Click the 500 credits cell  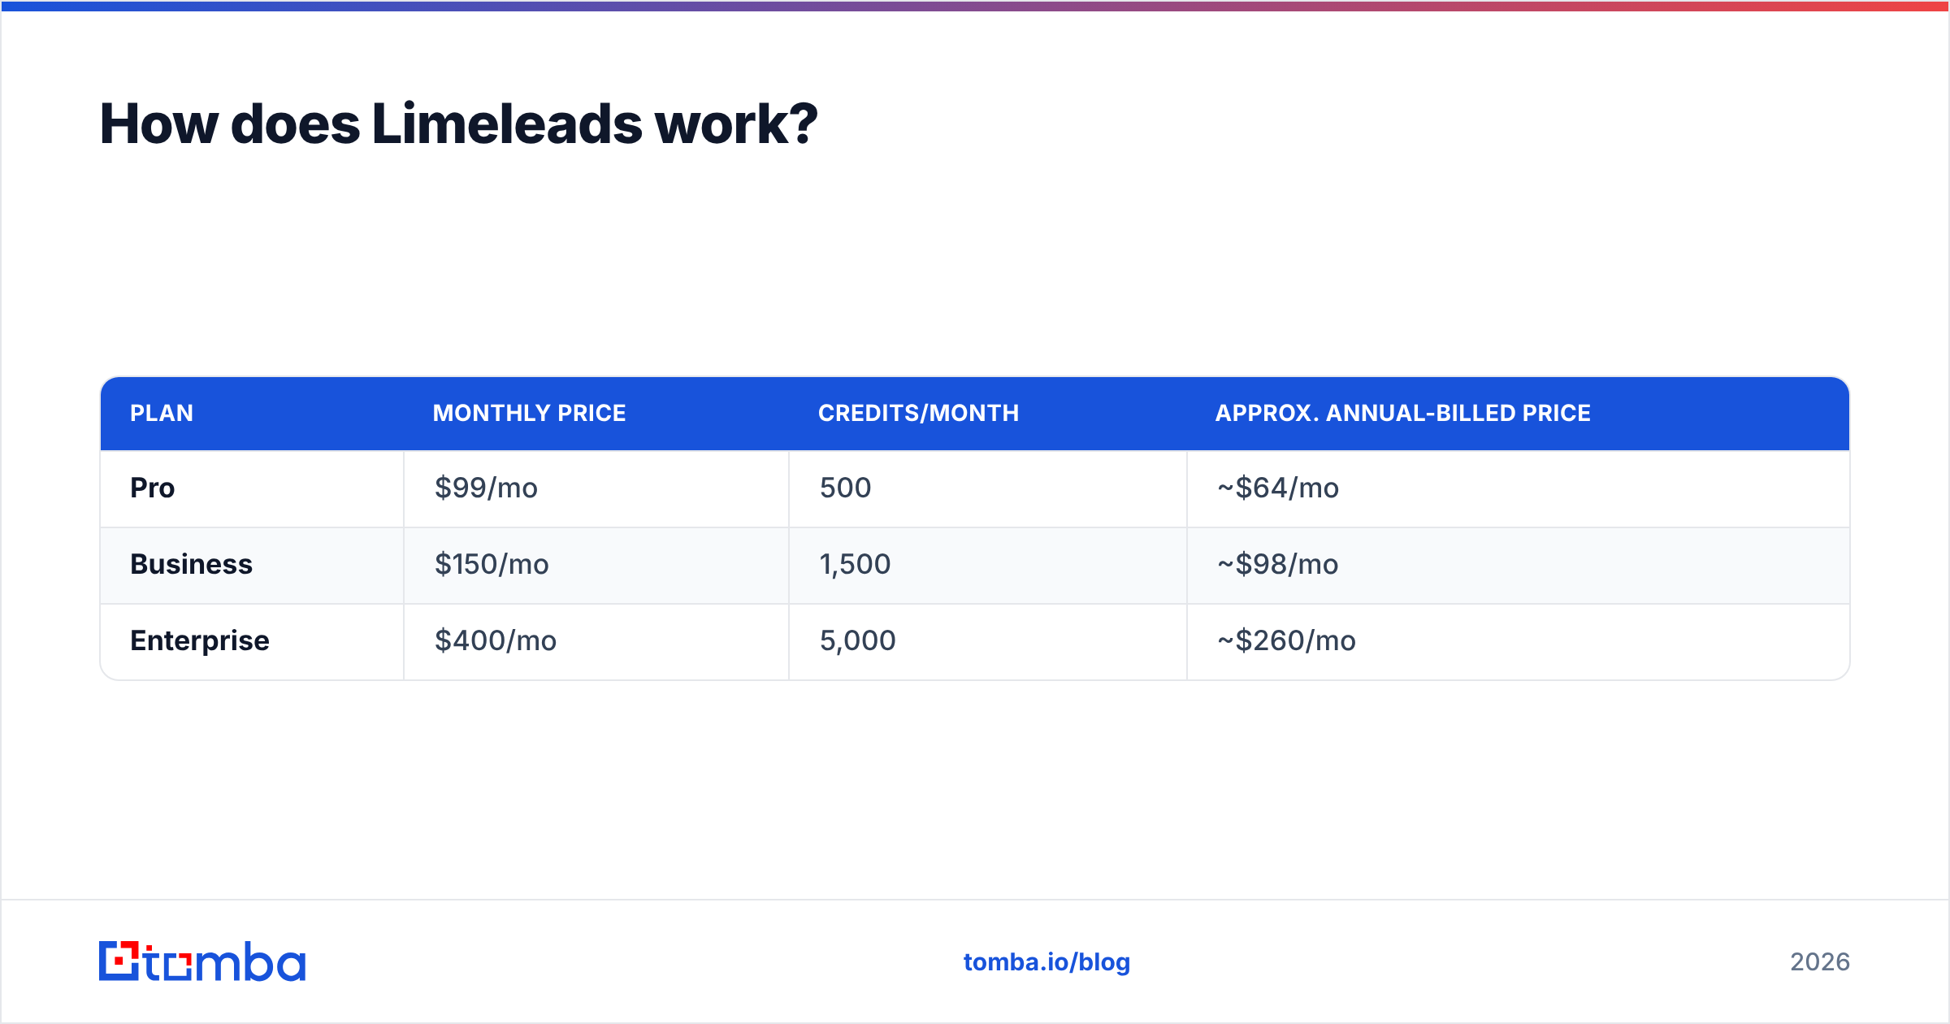[988, 488]
